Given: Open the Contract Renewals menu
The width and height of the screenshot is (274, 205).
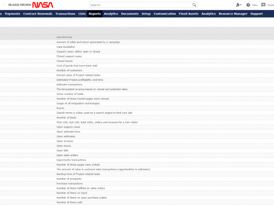Looking at the screenshot, I should [x=38, y=14].
